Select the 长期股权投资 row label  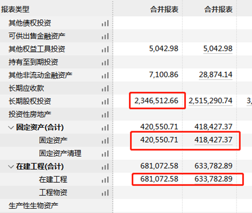point(30,102)
